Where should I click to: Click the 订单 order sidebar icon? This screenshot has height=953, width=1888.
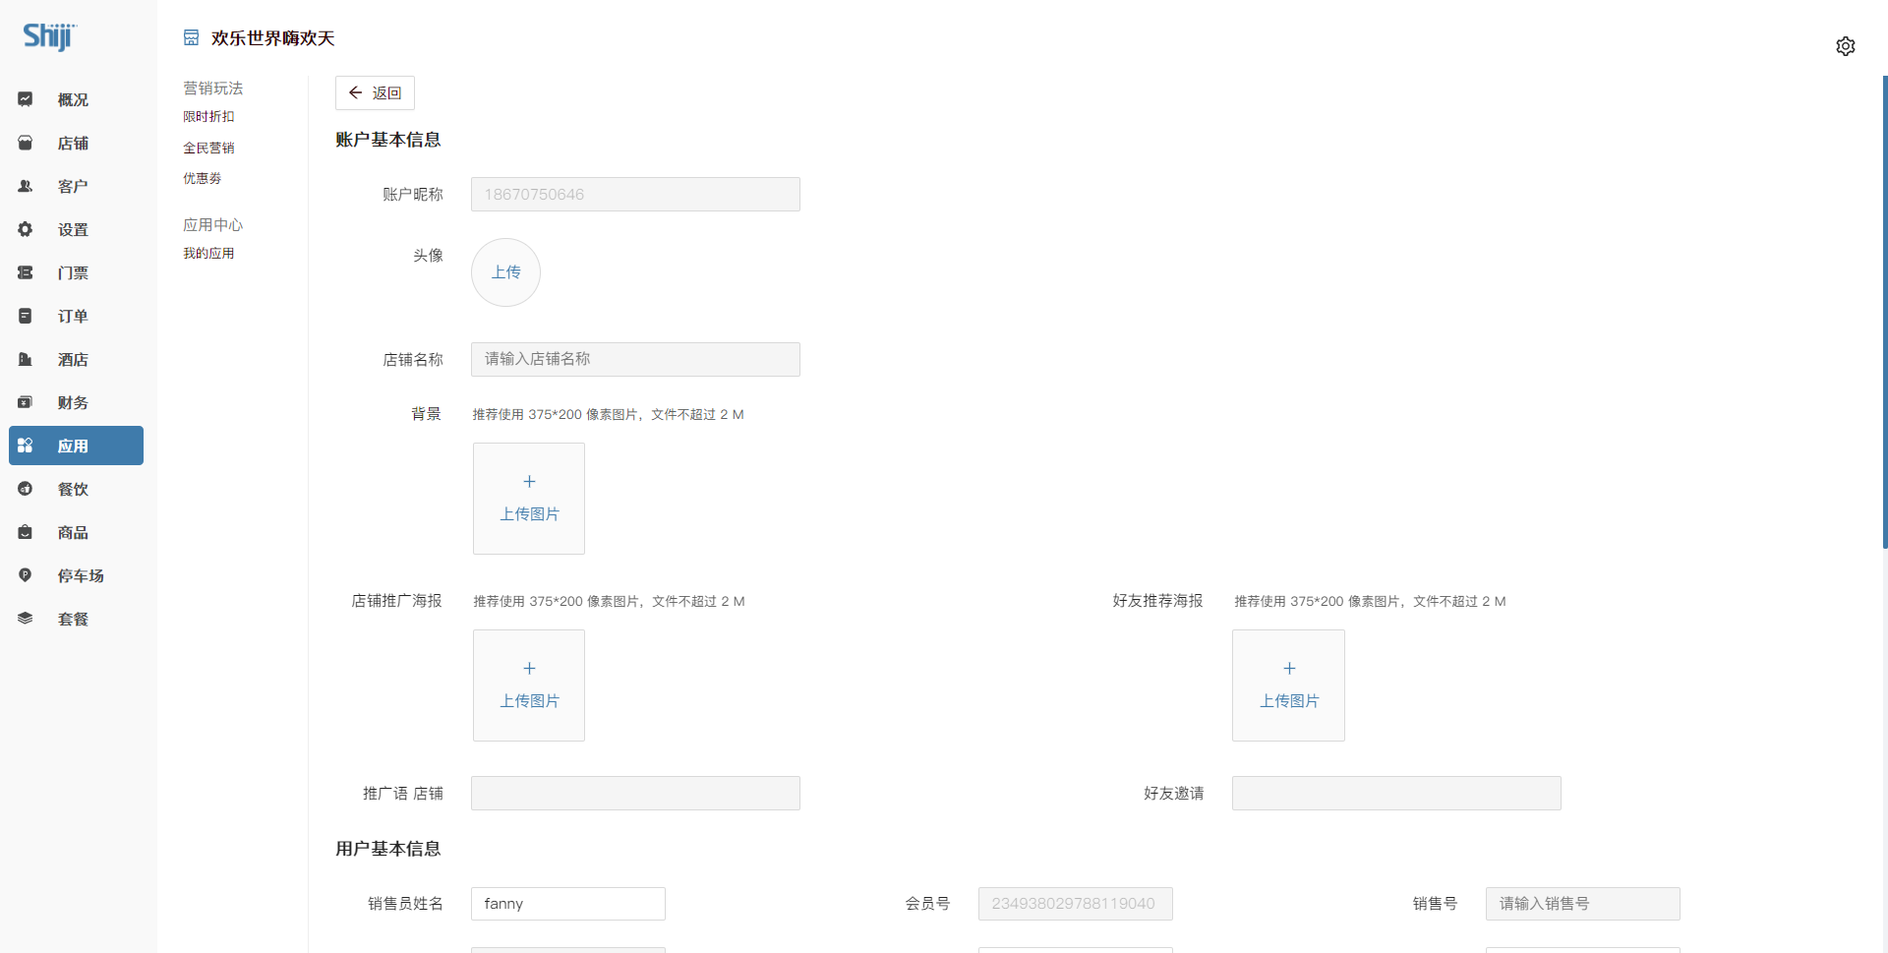click(x=26, y=316)
